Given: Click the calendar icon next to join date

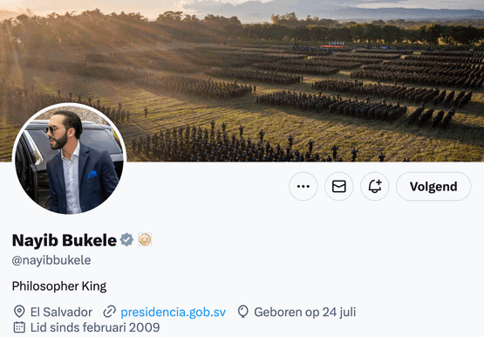Looking at the screenshot, I should (x=19, y=327).
